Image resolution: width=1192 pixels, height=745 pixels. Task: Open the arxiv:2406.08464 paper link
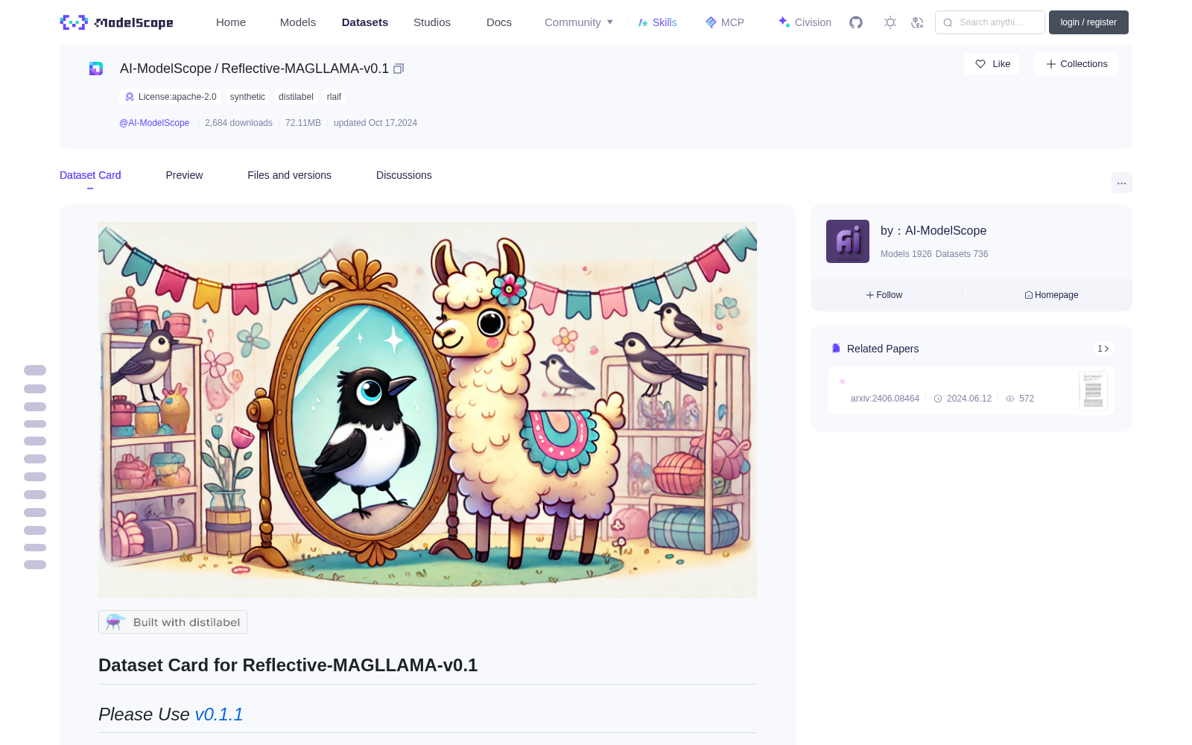pos(885,399)
